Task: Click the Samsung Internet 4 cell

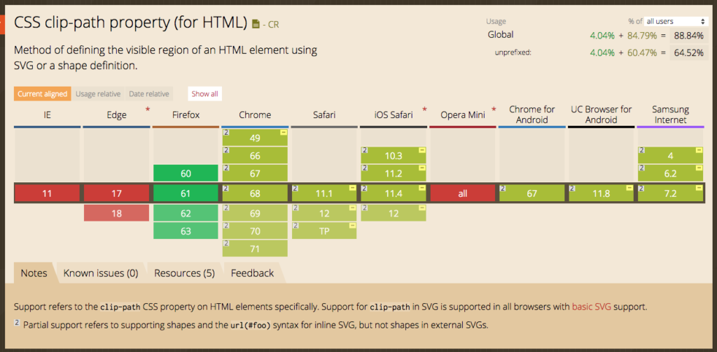Action: coord(670,156)
